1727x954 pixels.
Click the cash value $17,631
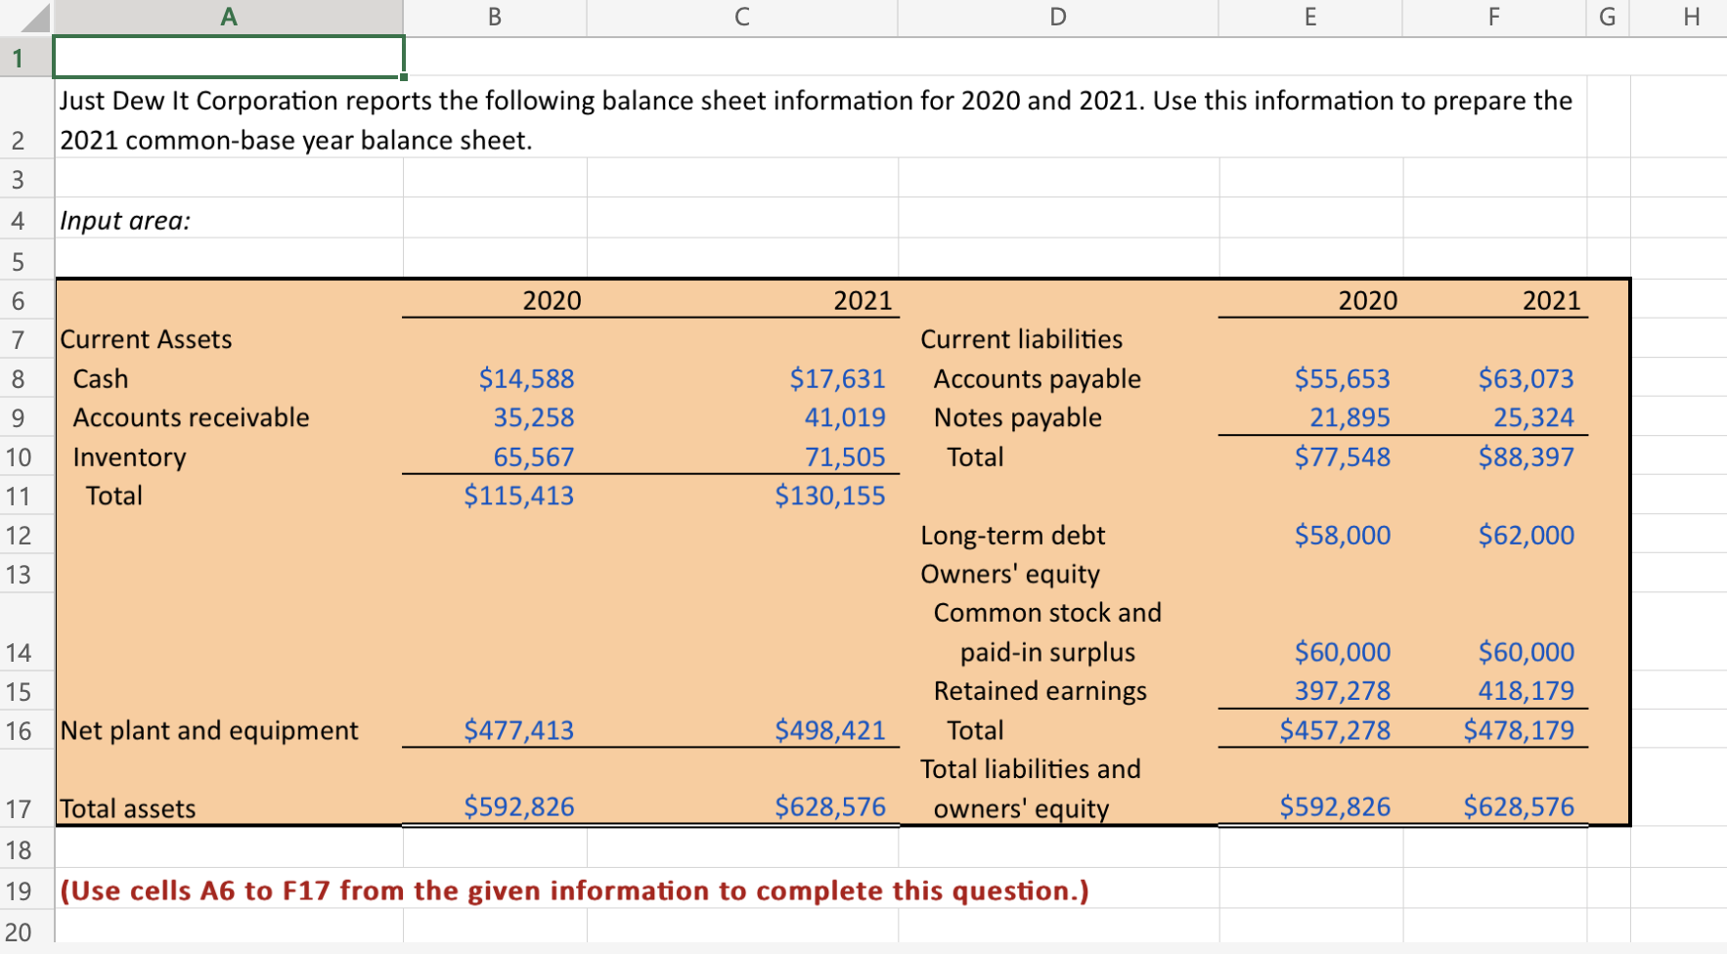(837, 378)
